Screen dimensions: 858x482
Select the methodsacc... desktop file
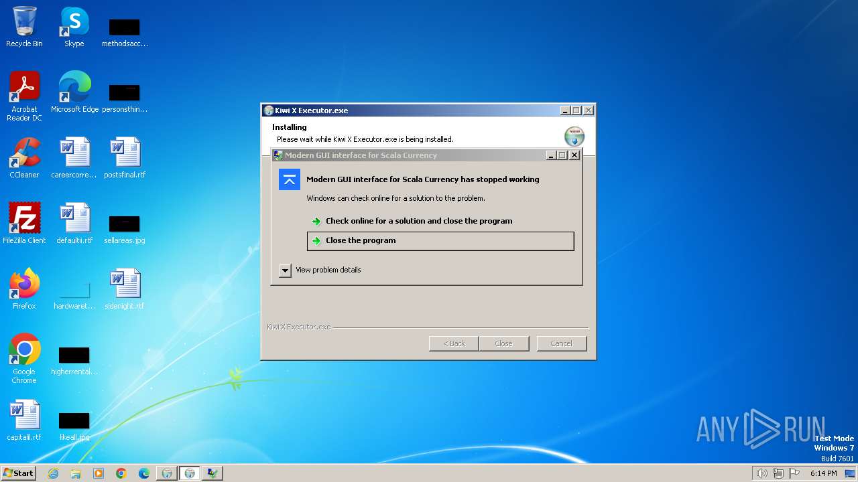125,32
